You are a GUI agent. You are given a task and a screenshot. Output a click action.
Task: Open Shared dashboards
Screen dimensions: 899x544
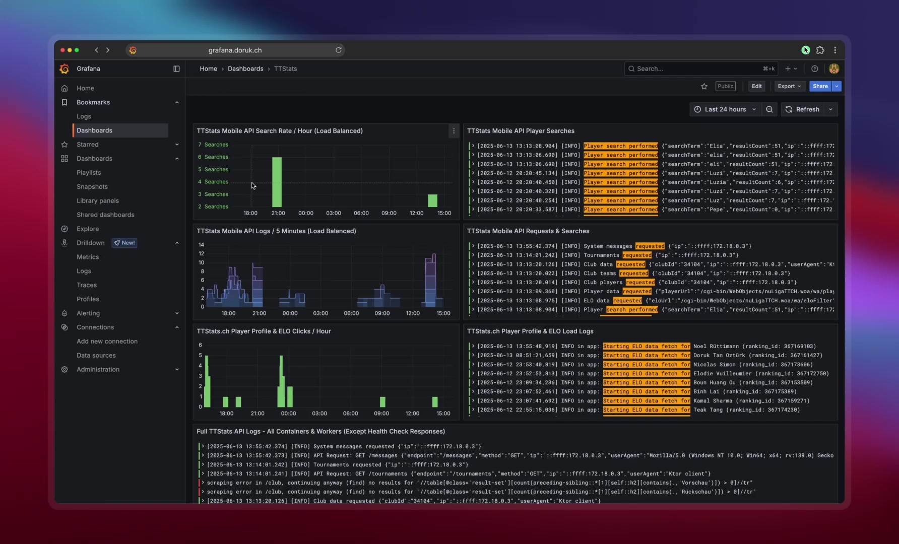pos(105,215)
